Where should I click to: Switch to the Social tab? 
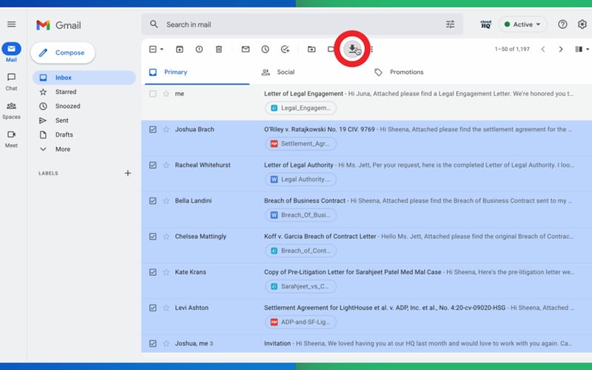click(x=278, y=72)
